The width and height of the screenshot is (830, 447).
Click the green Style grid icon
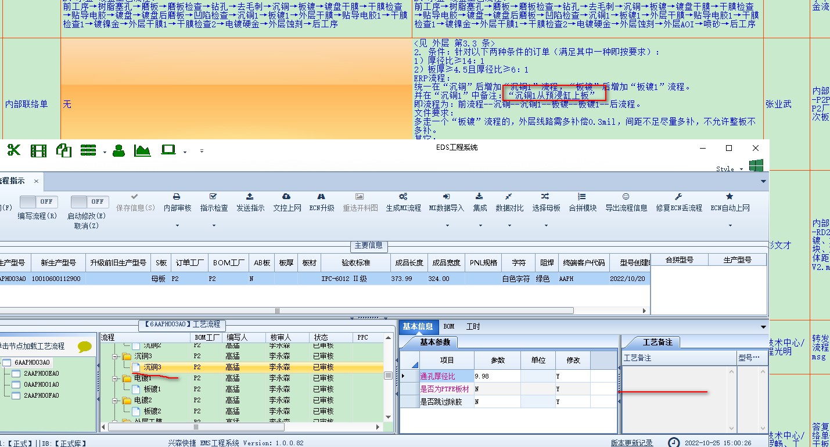pyautogui.click(x=756, y=166)
